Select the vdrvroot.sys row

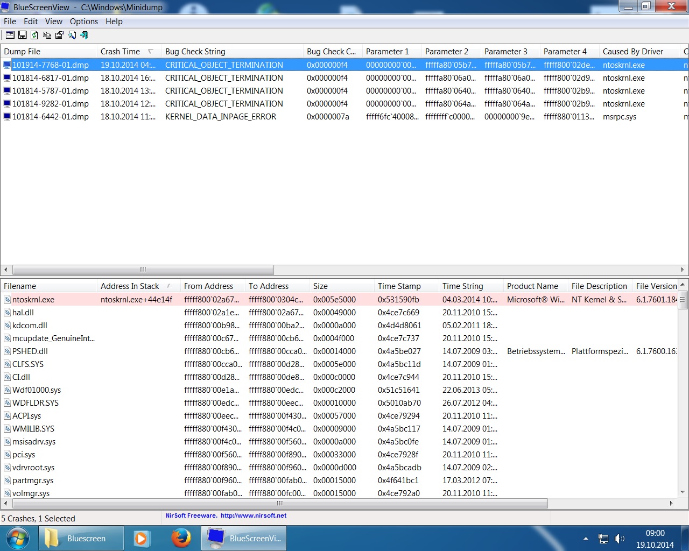tap(339, 467)
